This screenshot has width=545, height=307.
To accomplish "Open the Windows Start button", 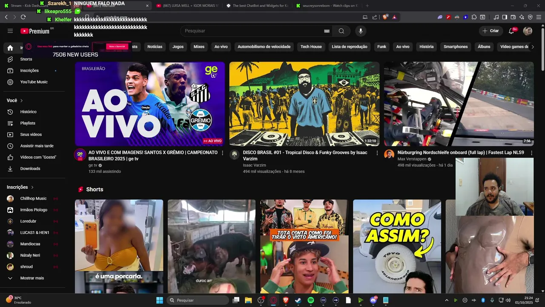I will [x=160, y=300].
